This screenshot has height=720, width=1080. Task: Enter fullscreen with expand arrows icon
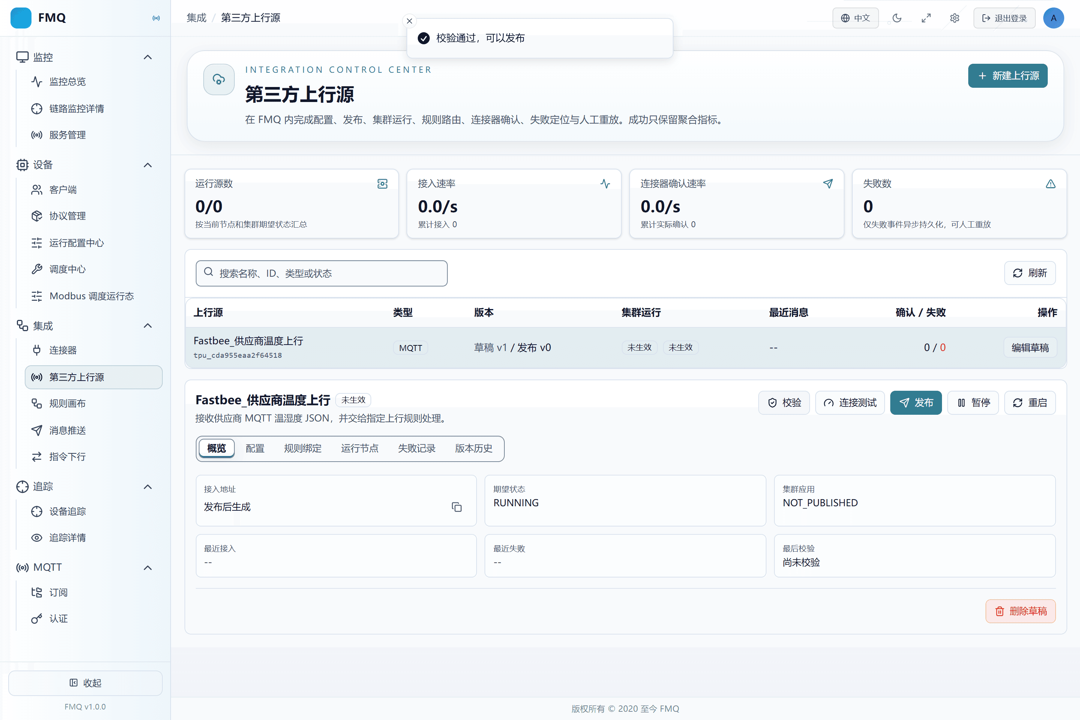pos(926,18)
